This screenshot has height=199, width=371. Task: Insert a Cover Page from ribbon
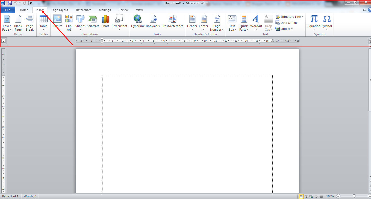click(x=7, y=23)
